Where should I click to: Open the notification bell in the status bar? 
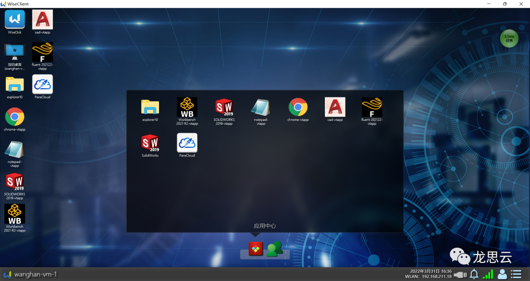click(474, 274)
